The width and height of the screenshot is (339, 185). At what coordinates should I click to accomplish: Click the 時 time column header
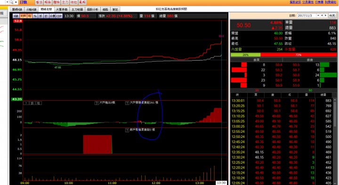coord(237,95)
